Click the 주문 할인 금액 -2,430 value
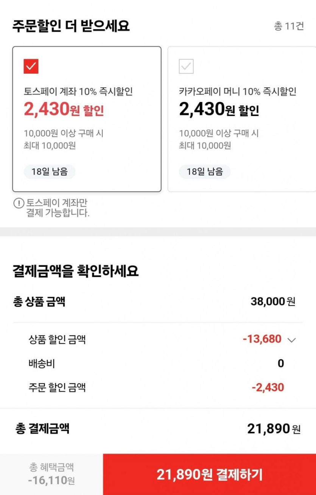This screenshot has width=316, height=495. [268, 387]
